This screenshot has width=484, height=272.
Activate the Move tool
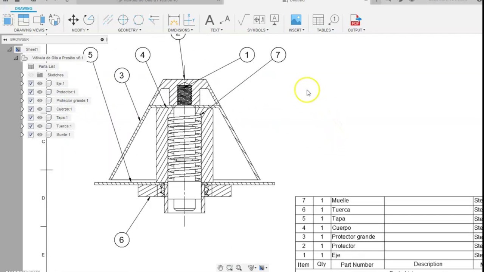pos(73,20)
